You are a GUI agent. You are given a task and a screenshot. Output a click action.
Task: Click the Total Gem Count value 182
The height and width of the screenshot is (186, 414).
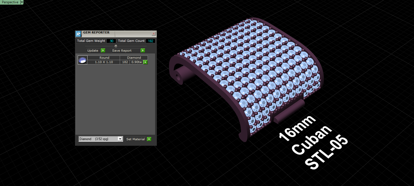151,41
